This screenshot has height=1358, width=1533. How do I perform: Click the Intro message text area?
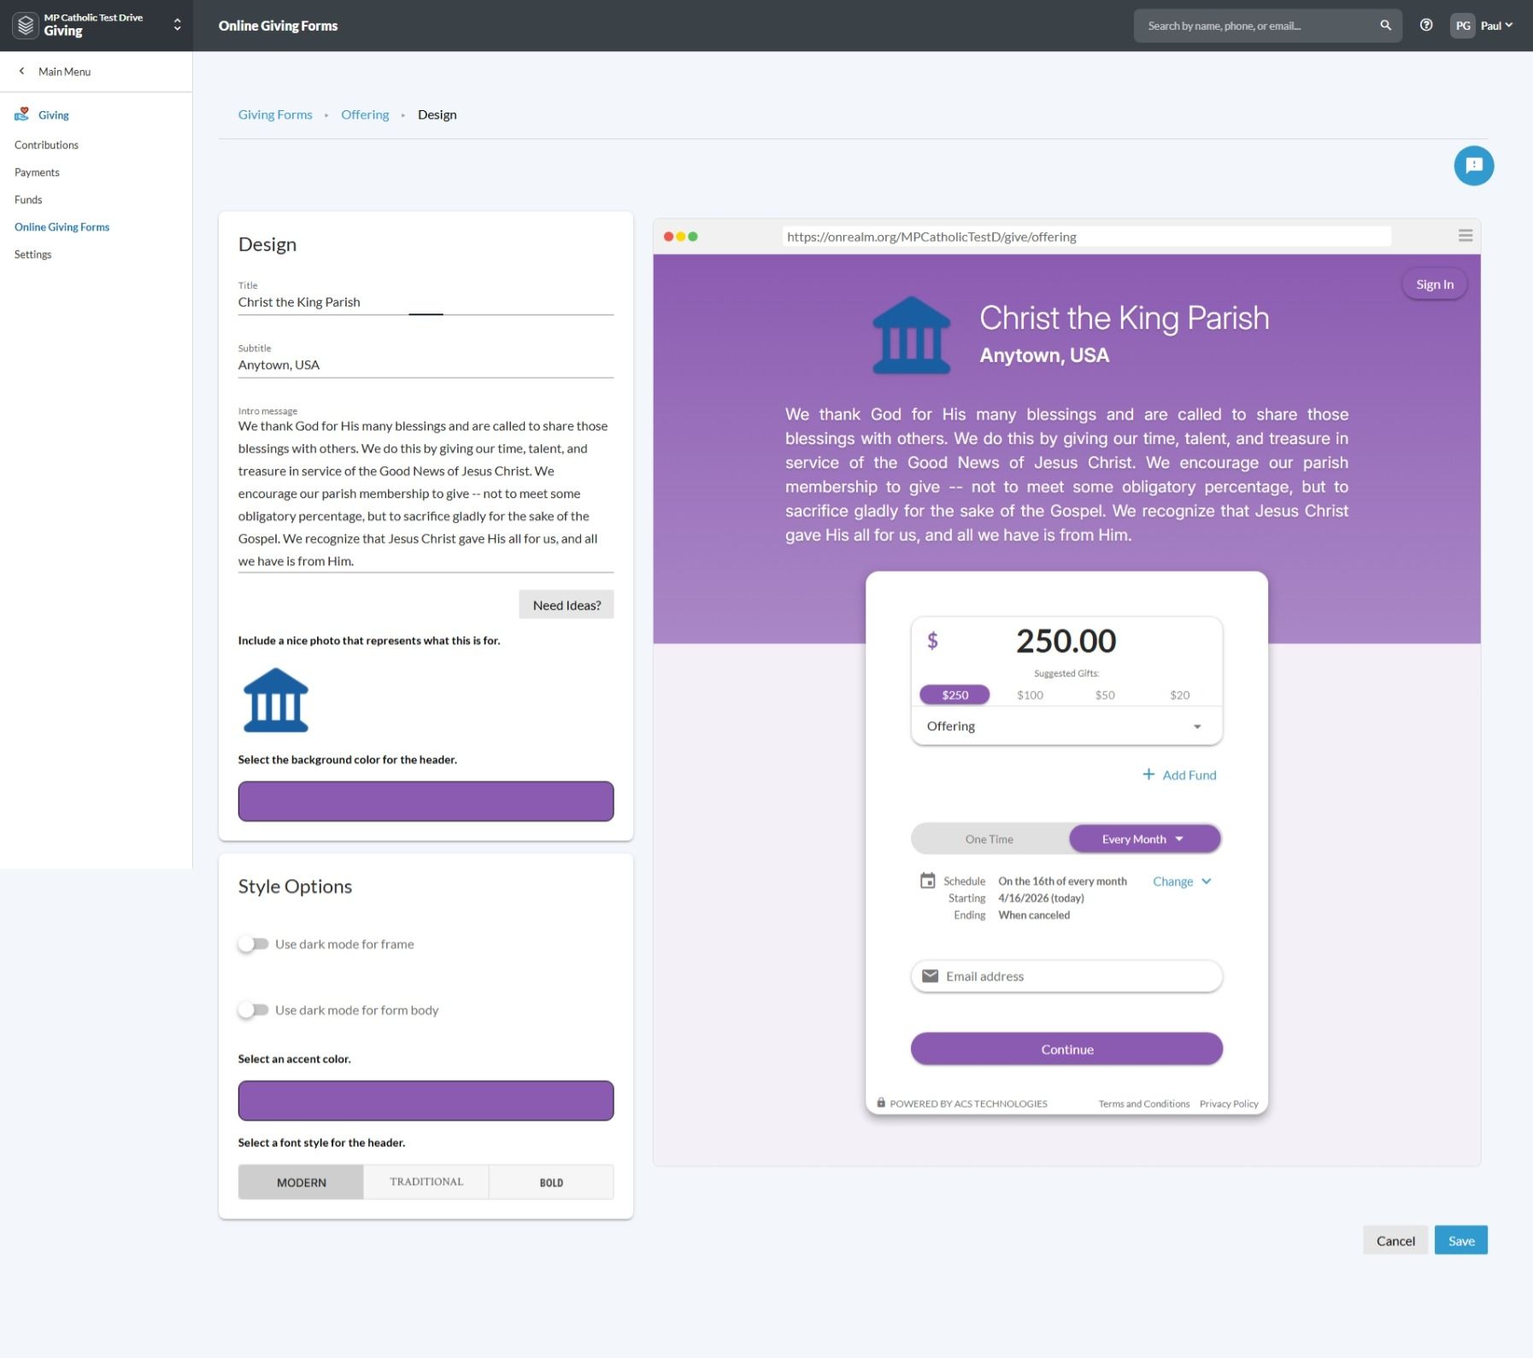click(426, 494)
